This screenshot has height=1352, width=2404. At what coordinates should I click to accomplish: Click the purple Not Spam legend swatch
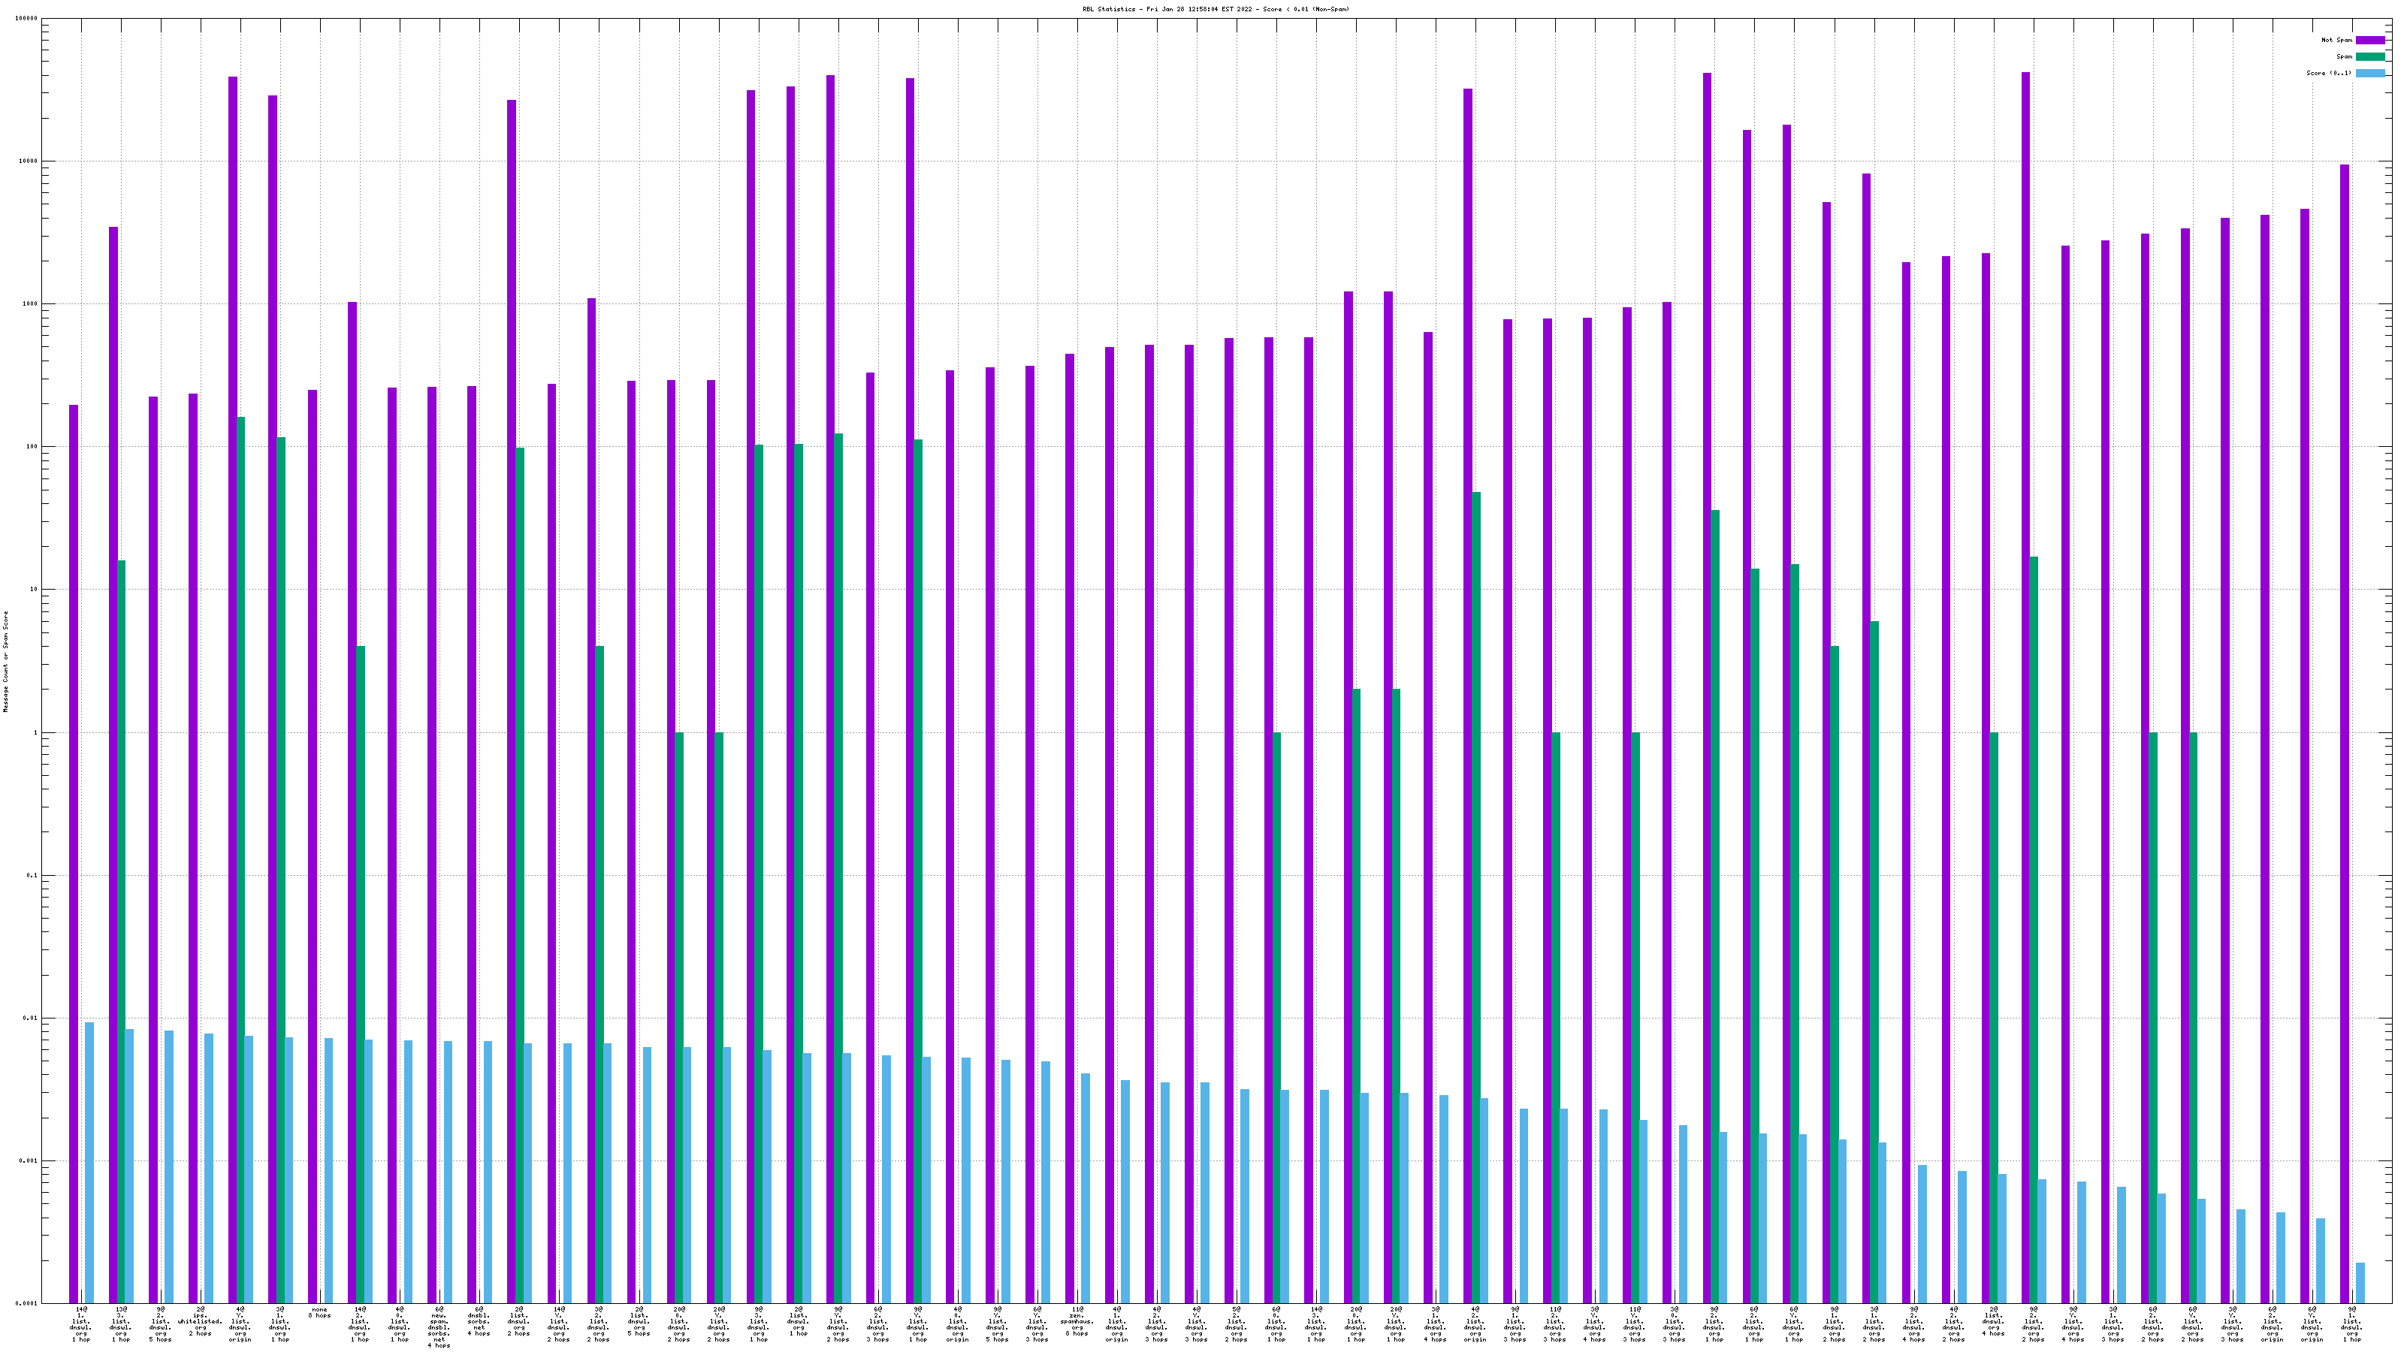click(2369, 40)
